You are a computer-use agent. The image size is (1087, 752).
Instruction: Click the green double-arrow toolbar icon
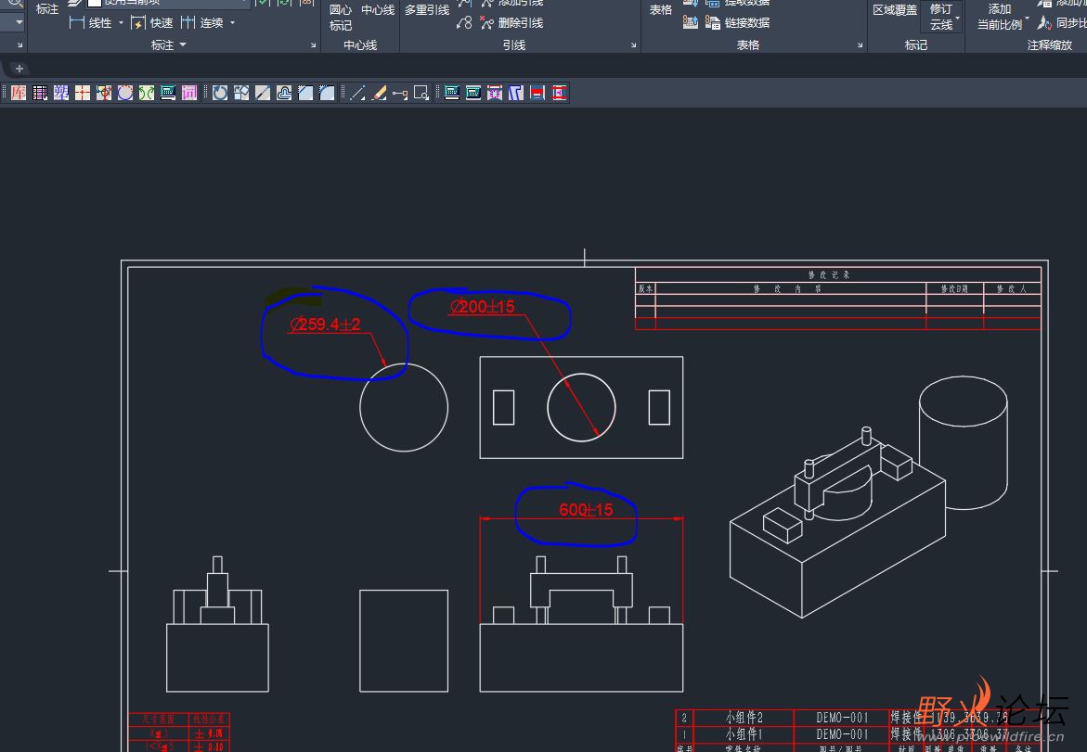pyautogui.click(x=147, y=93)
